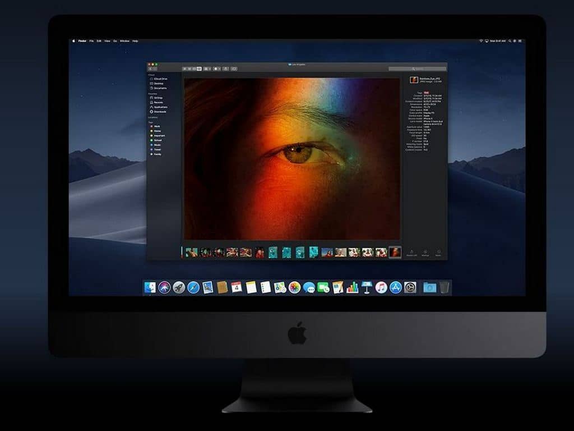Select the gallery view button
Viewport: 574px width, 431px height.
pyautogui.click(x=199, y=68)
